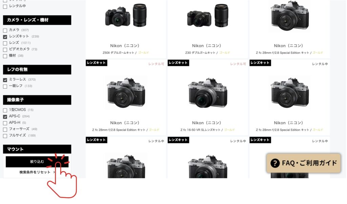Collapse the レフの有無 section header
This screenshot has height=204, width=347.
coord(37,70)
